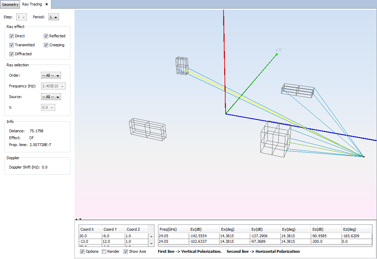Switch to the Geometry tab
The image size is (377, 259).
tap(10, 4)
